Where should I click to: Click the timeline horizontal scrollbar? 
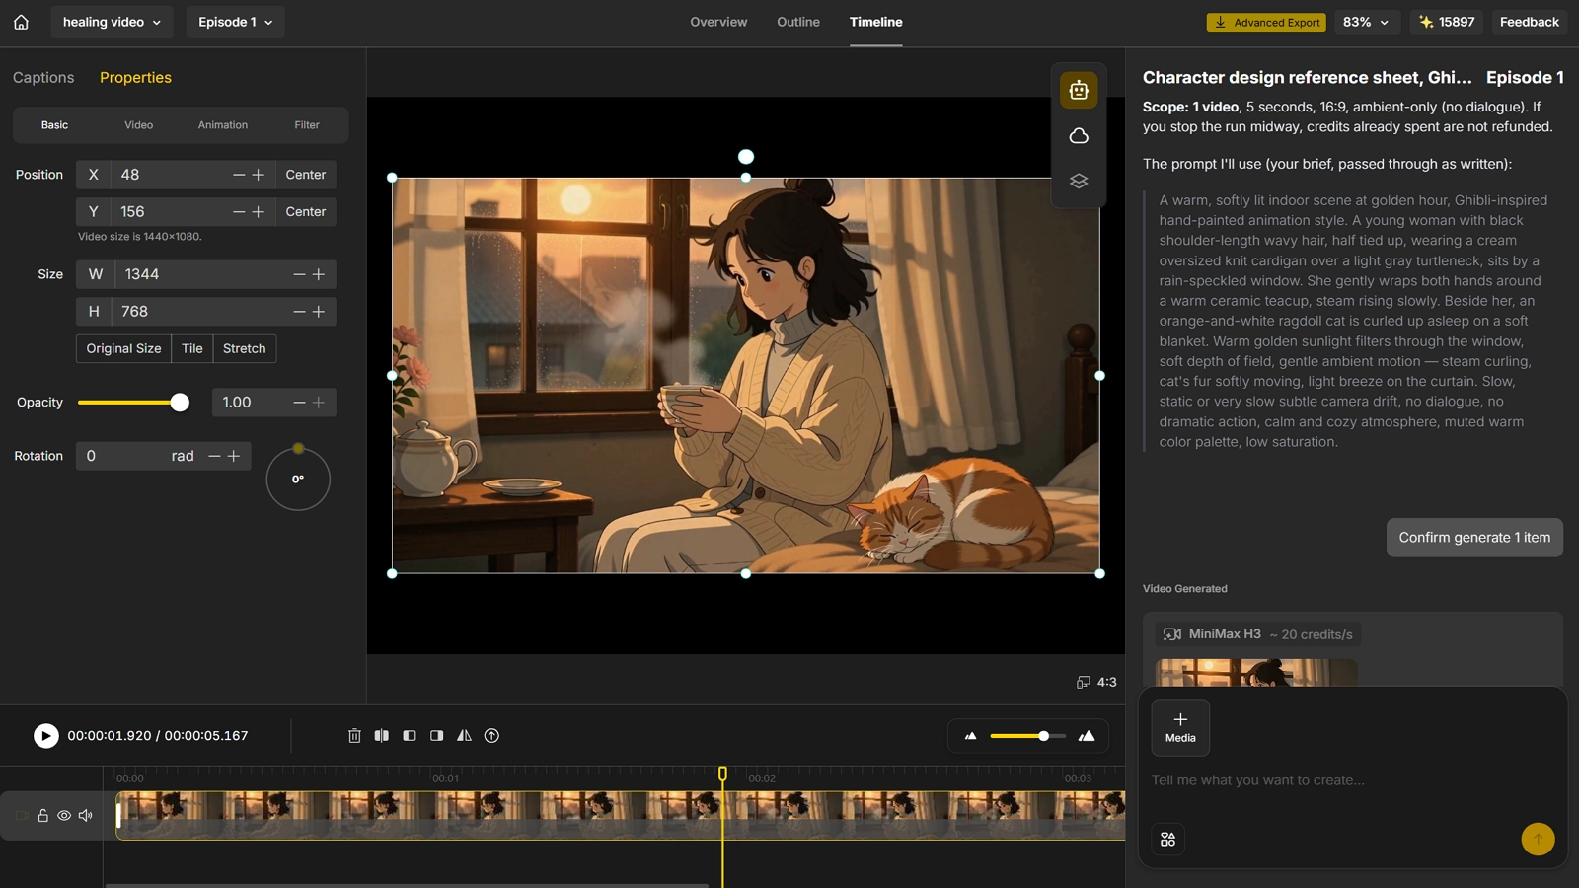[x=408, y=885]
